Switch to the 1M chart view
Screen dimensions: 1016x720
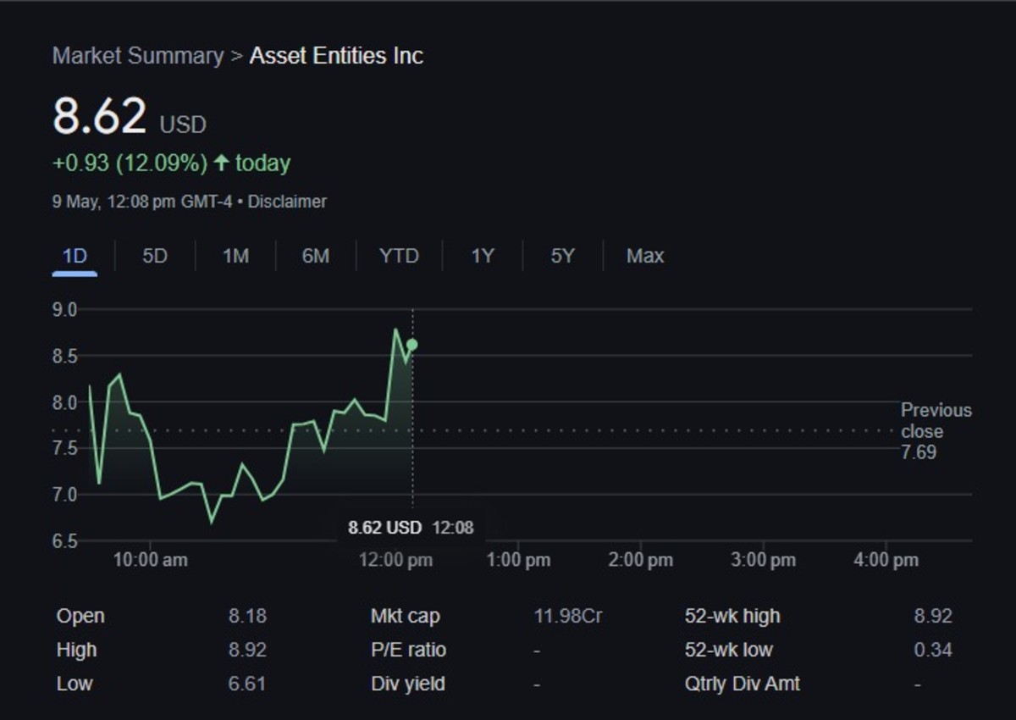(235, 256)
